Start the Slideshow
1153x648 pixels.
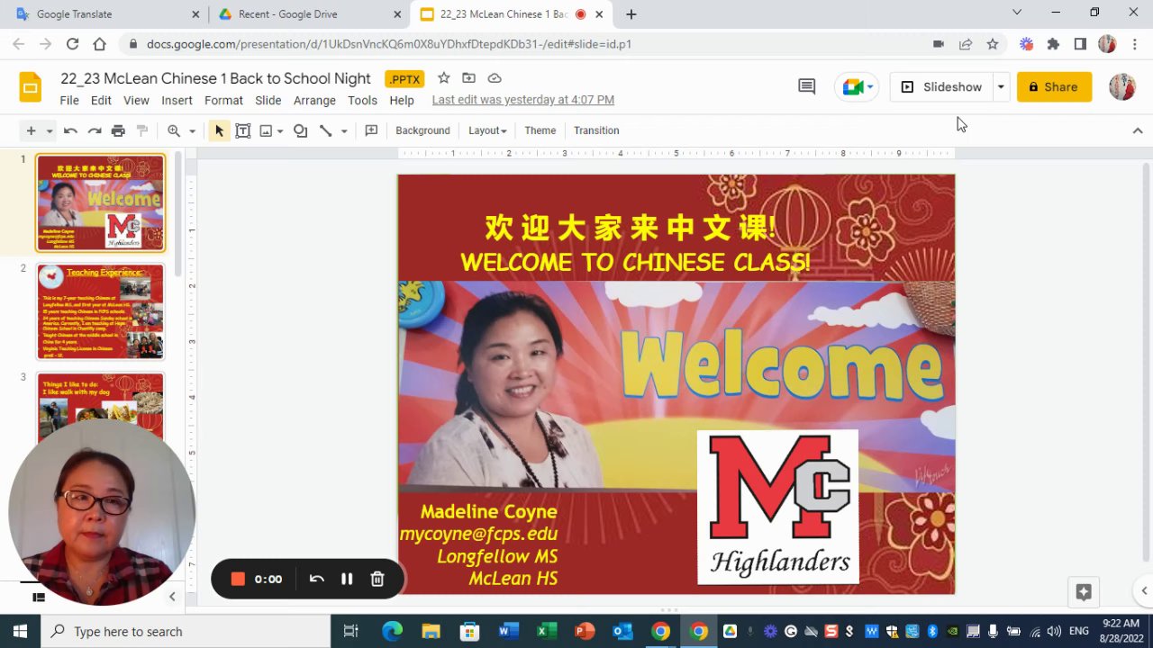942,86
